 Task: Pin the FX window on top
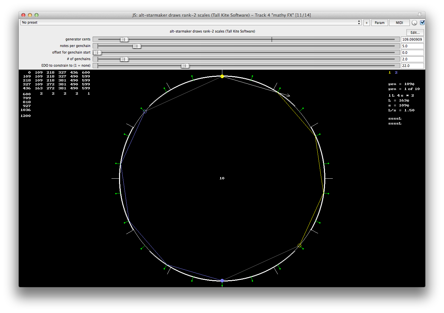point(420,15)
